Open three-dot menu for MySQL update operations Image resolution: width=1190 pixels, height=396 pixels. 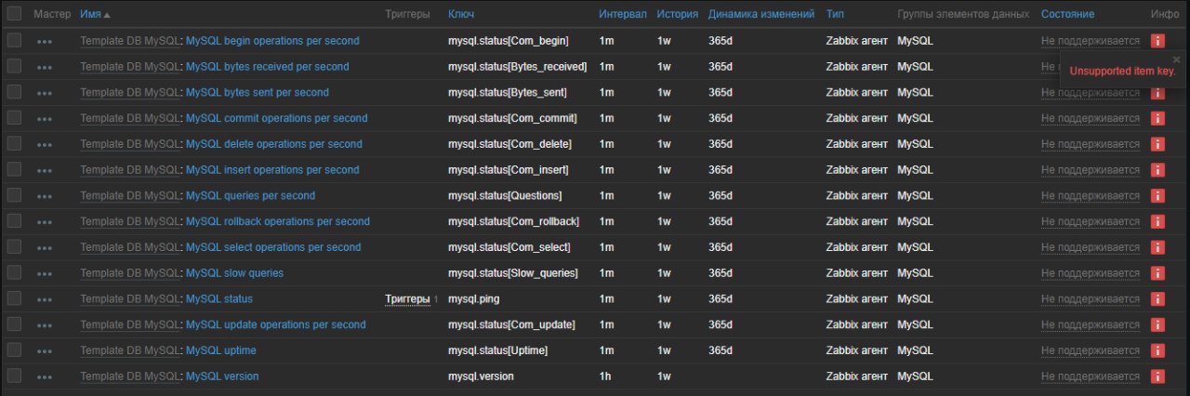[x=45, y=324]
